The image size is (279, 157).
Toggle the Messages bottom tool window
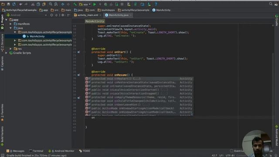coord(16,151)
